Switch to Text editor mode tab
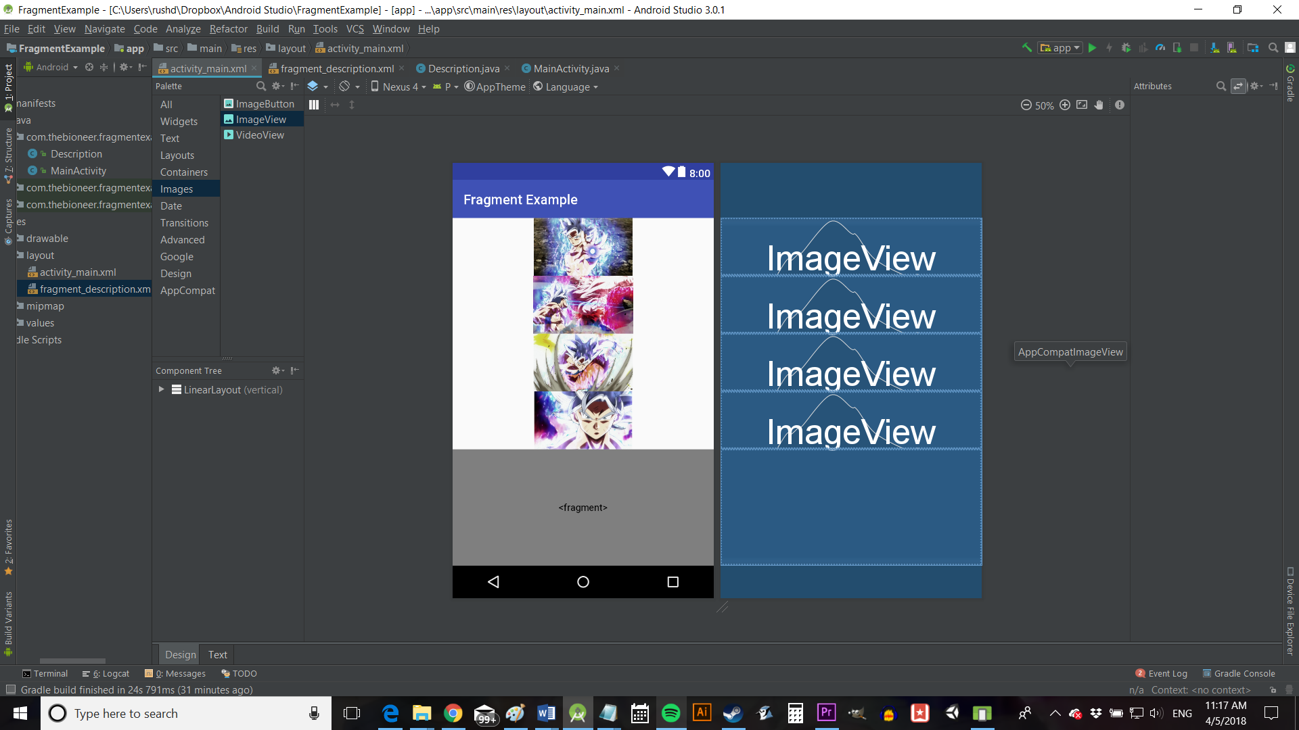Viewport: 1299px width, 730px height. 217,654
